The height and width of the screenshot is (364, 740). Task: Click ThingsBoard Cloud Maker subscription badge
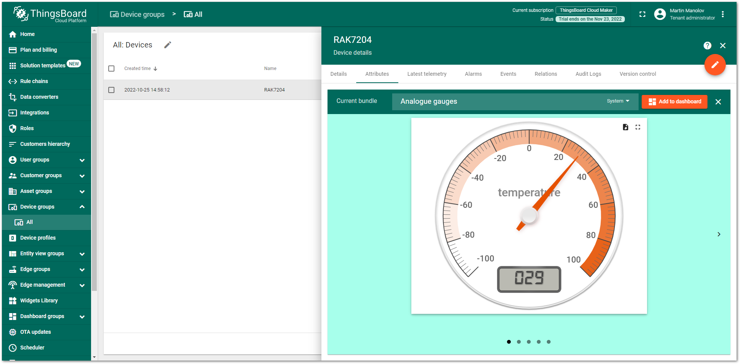pos(586,10)
